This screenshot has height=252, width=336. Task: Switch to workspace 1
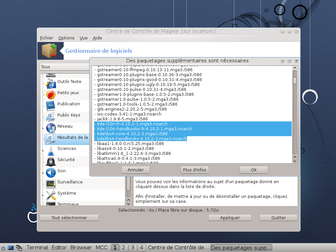[115, 248]
